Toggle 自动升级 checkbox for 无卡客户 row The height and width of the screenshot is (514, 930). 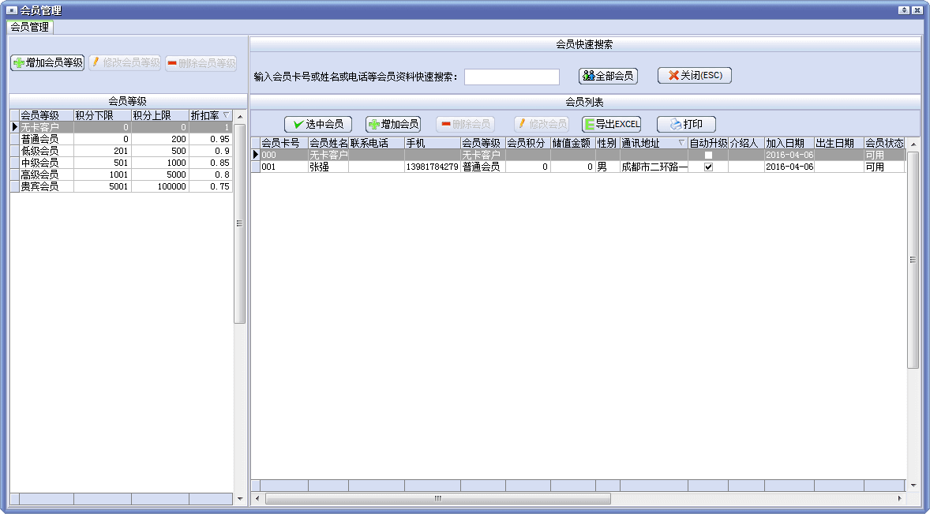click(x=708, y=156)
